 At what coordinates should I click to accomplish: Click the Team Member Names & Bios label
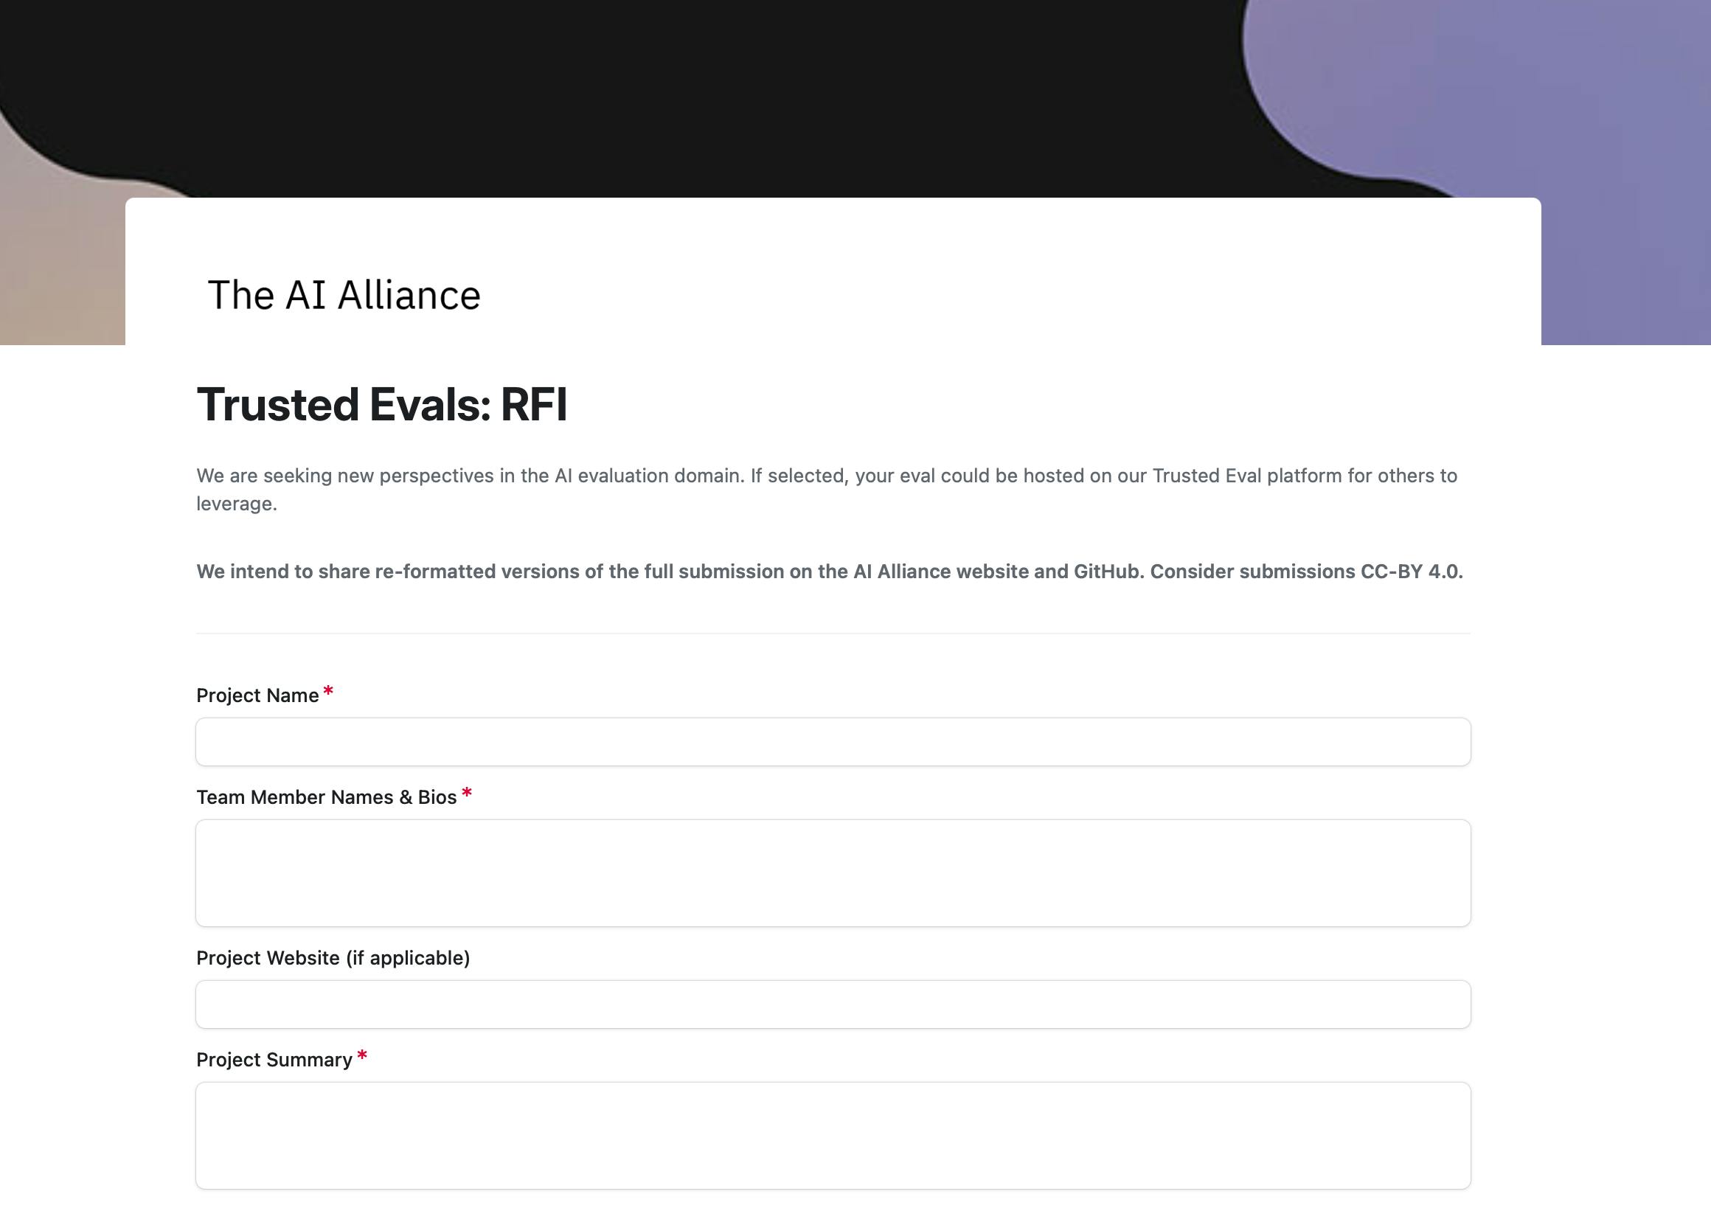tap(326, 797)
